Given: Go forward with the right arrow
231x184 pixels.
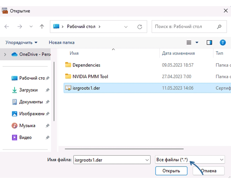Looking at the screenshot, I should point(20,26).
